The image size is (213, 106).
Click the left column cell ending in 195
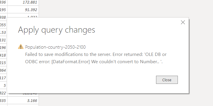coord(3,10)
